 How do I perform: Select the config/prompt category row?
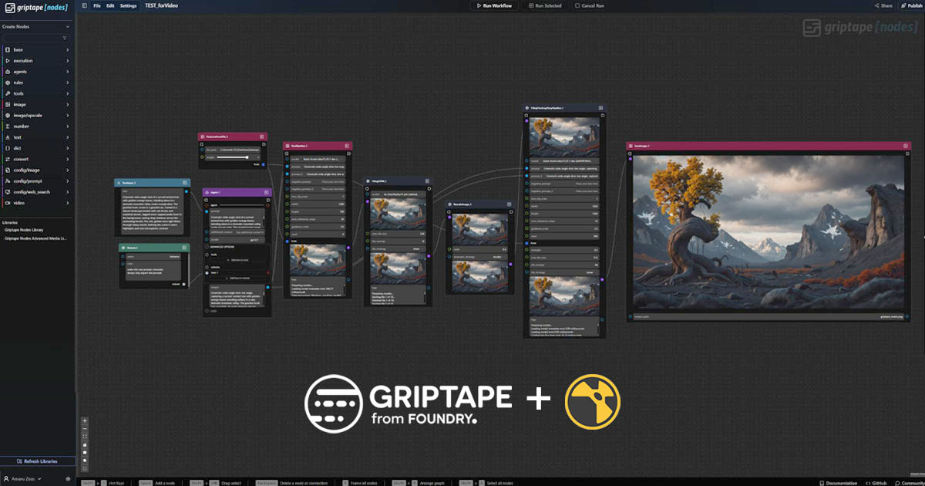click(x=37, y=181)
